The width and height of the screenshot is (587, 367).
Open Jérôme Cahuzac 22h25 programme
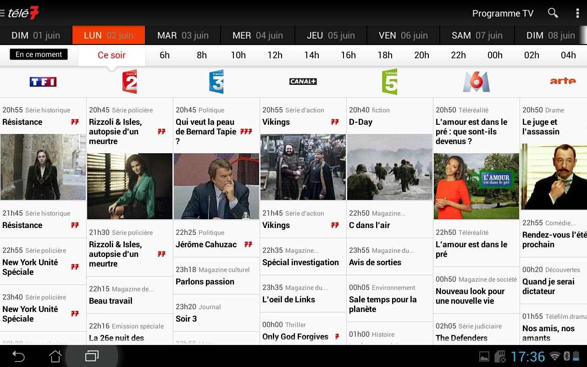(216, 239)
